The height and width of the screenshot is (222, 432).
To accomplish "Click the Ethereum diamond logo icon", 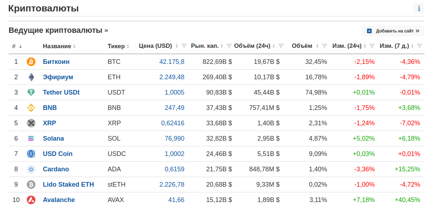I will click(31, 77).
